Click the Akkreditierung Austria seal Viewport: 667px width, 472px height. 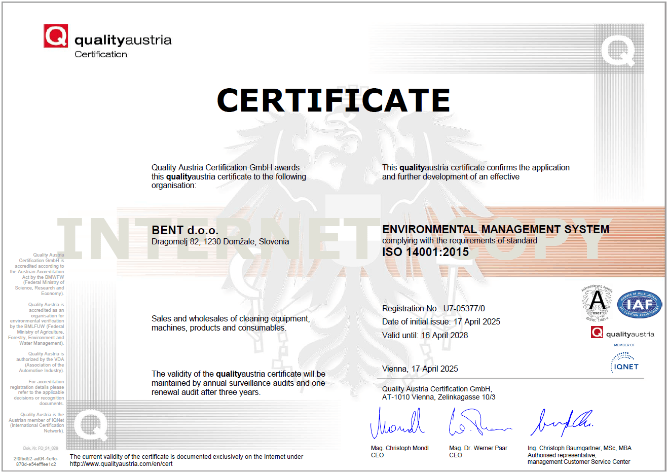(x=597, y=303)
